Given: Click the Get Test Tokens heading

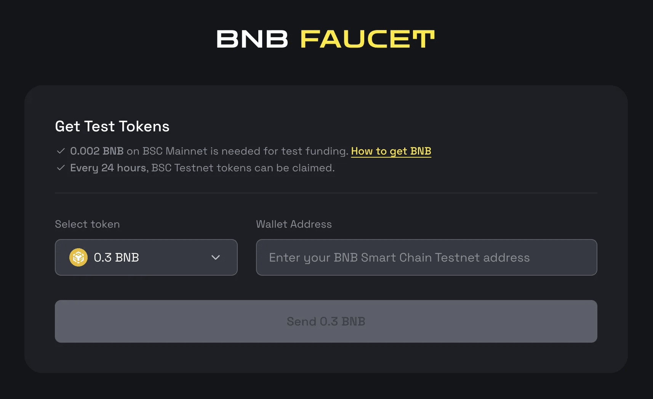Looking at the screenshot, I should [x=112, y=126].
